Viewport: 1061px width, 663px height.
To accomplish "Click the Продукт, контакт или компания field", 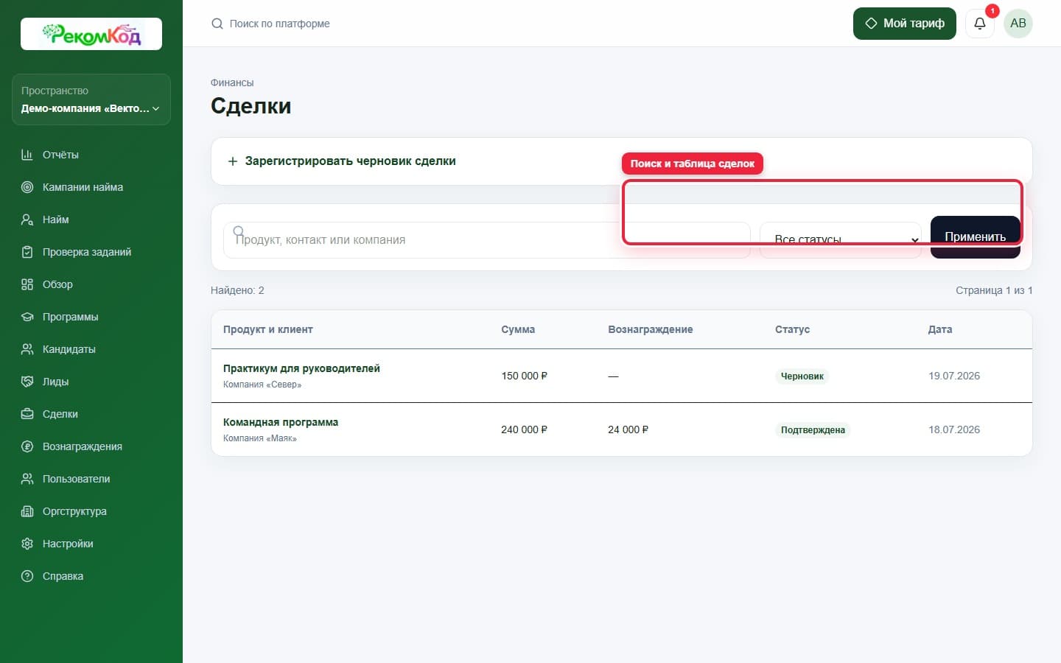I will 486,240.
